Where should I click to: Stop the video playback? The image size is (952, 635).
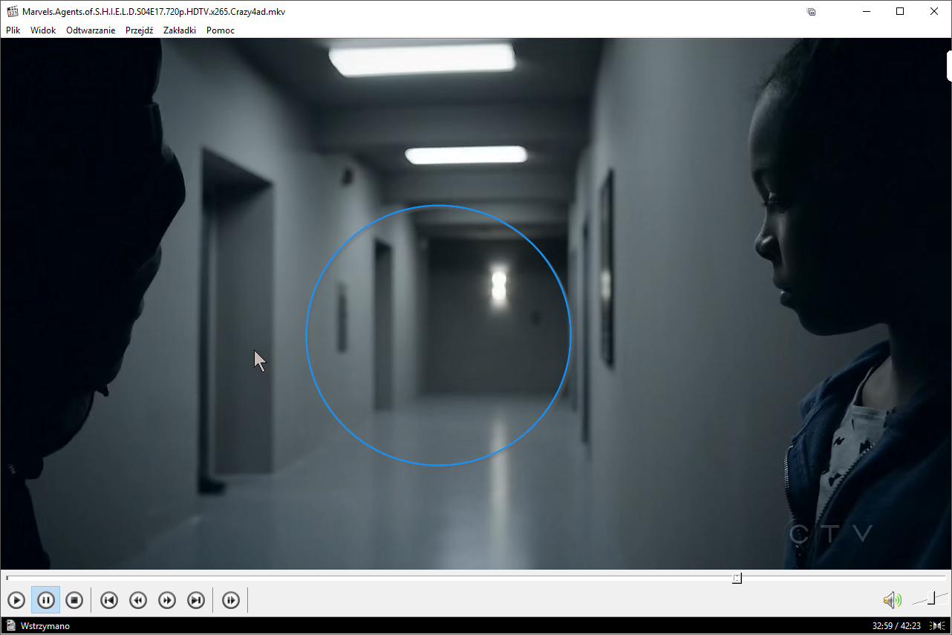[74, 600]
